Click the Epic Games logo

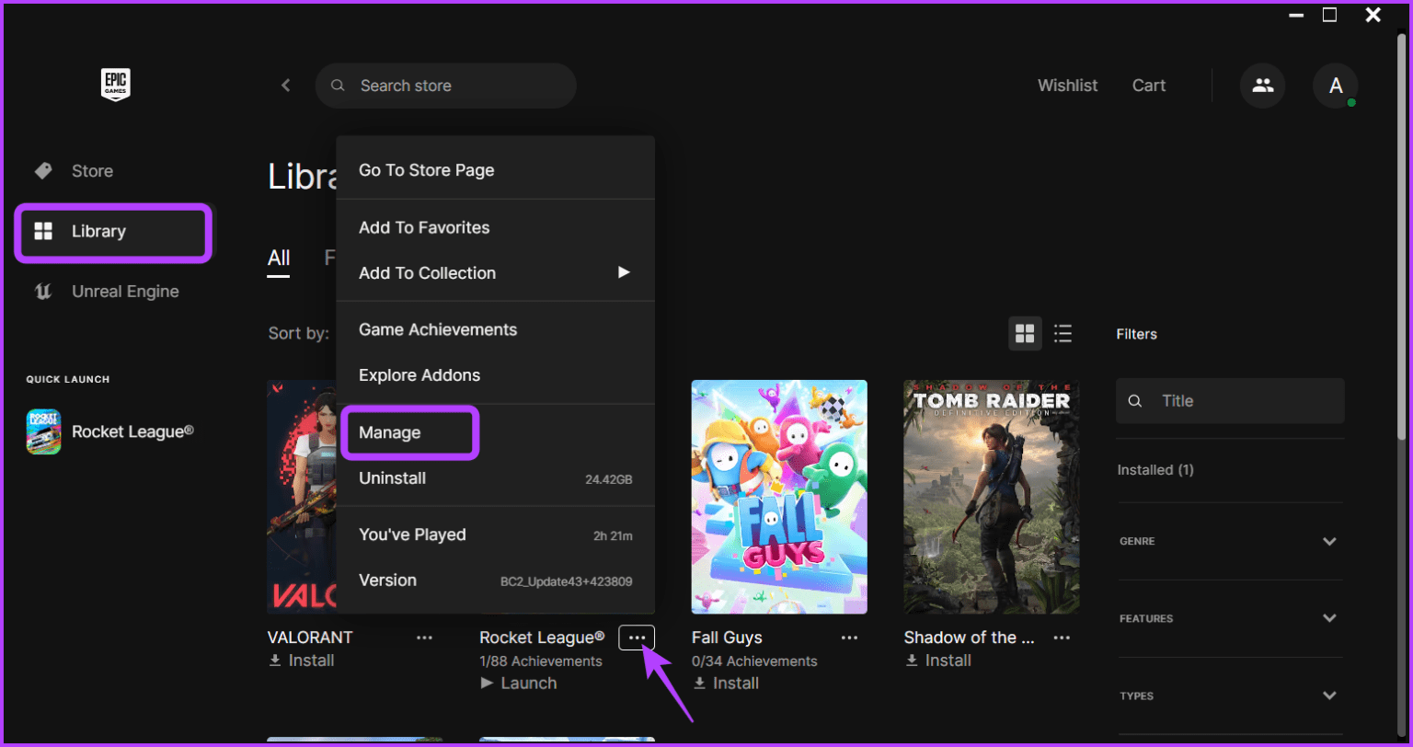pos(116,85)
